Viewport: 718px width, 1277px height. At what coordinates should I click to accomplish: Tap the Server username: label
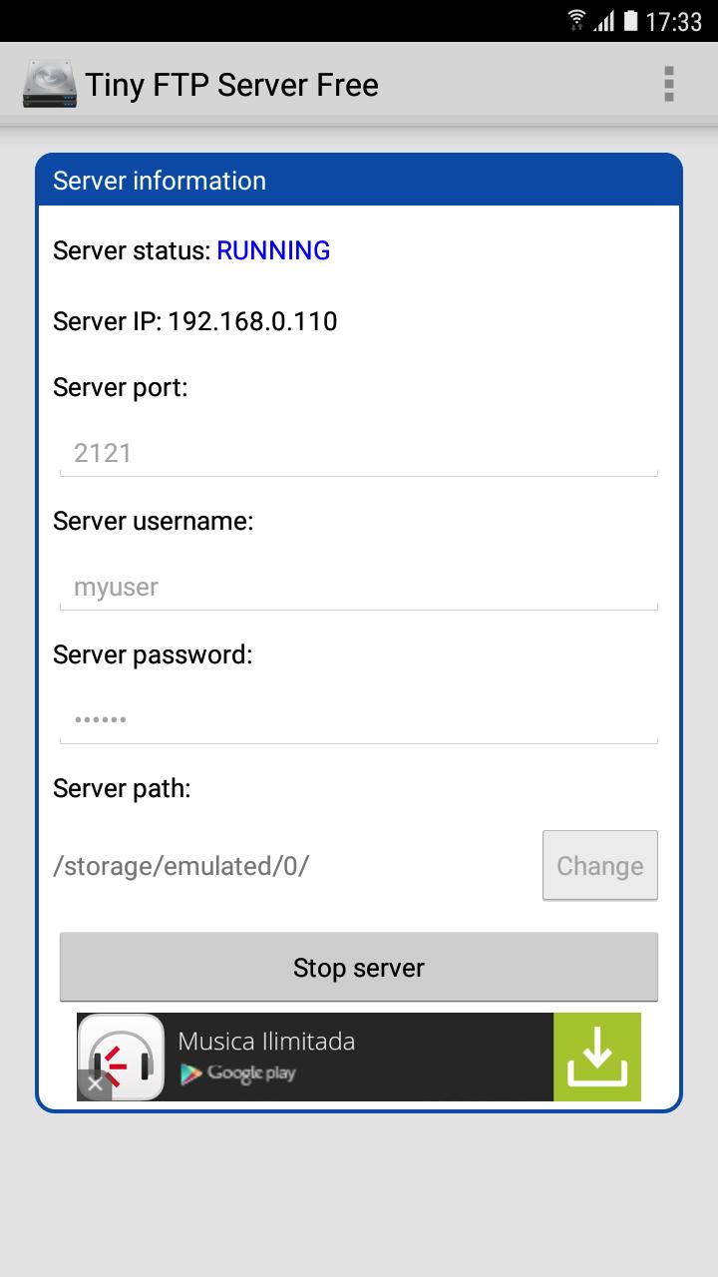154,521
